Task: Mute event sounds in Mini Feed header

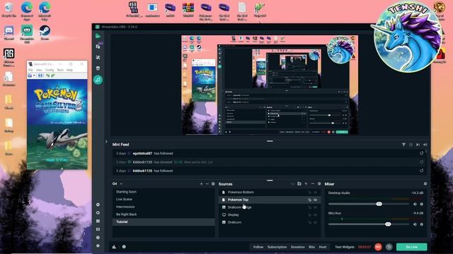Action: tap(425, 145)
